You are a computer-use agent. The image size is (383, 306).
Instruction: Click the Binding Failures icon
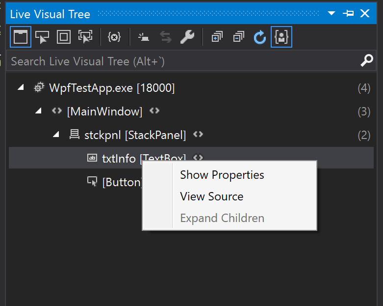pyautogui.click(x=114, y=37)
